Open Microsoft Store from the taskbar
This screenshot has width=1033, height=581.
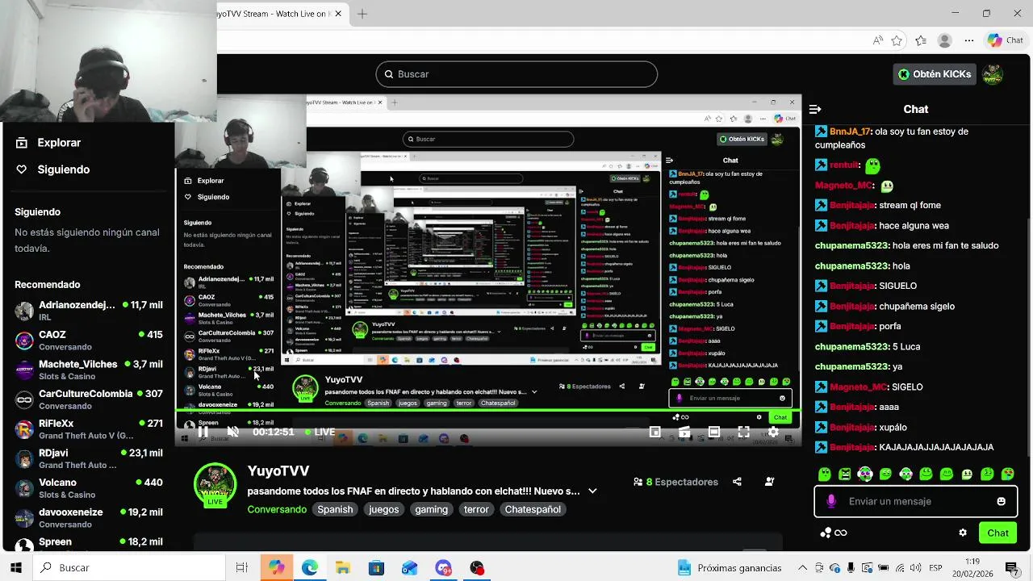pos(376,567)
